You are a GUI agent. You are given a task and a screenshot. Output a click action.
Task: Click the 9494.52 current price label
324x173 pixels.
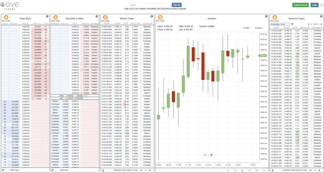263,56
